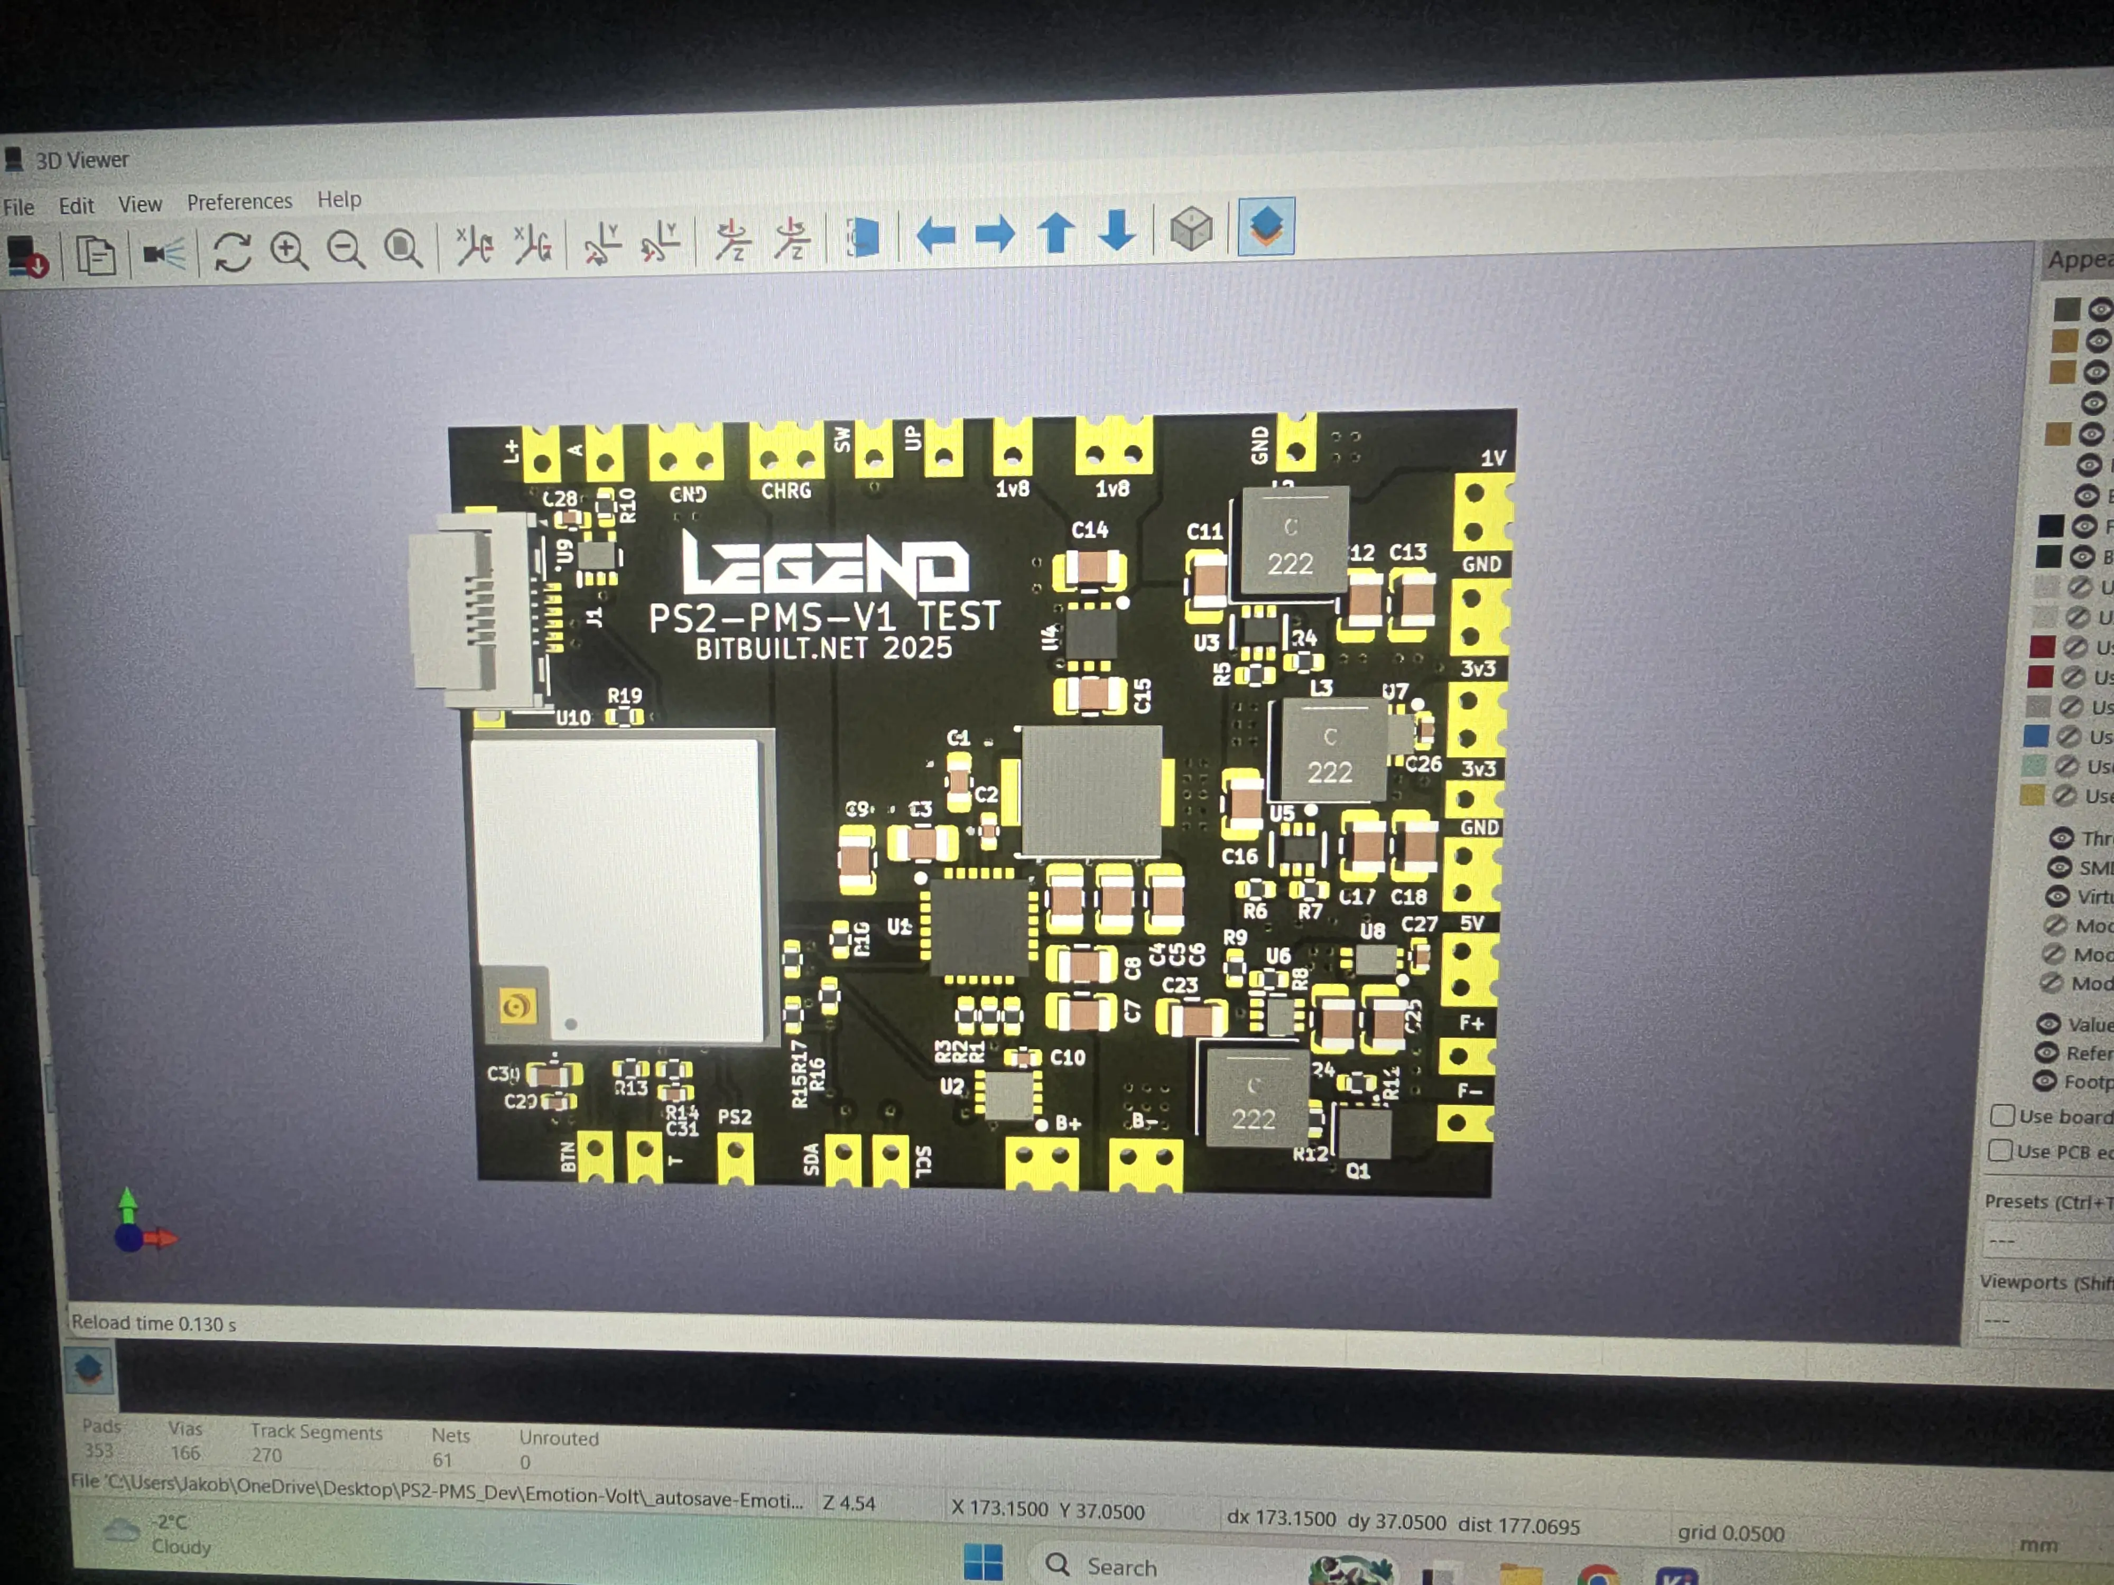2114x1585 pixels.
Task: Rotate Z clockwise toolbar icon
Action: (733, 240)
